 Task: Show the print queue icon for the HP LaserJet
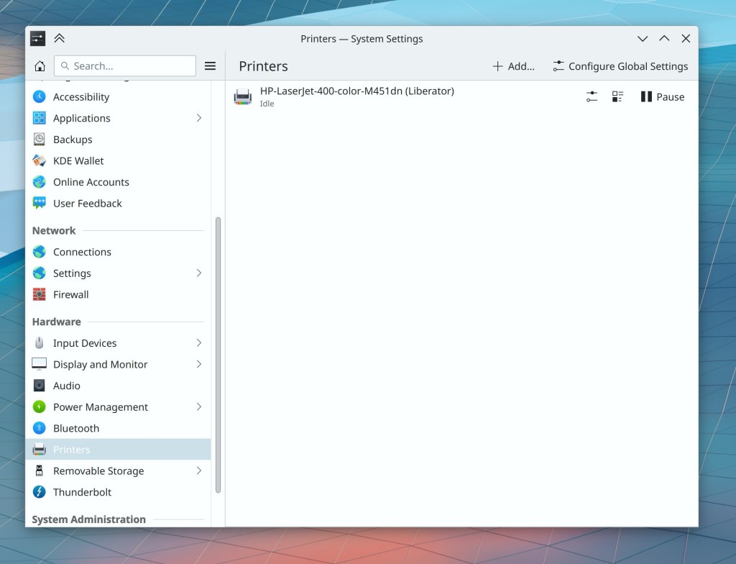coord(617,96)
